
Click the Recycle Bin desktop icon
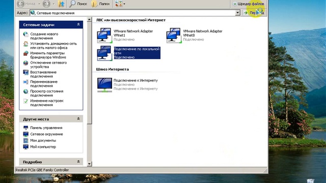[310, 181]
